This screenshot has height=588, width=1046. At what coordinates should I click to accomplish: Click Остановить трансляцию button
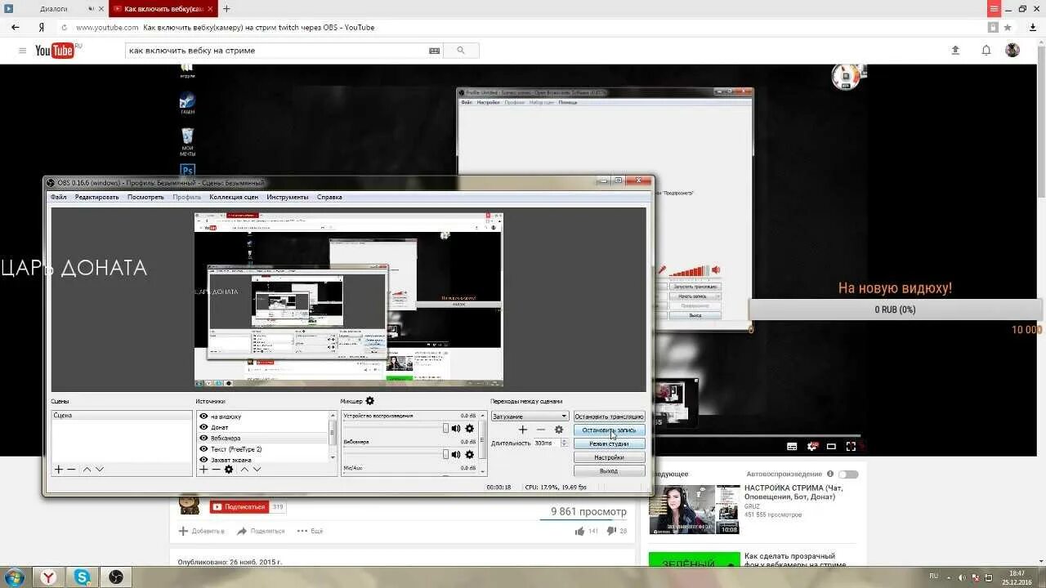click(609, 416)
